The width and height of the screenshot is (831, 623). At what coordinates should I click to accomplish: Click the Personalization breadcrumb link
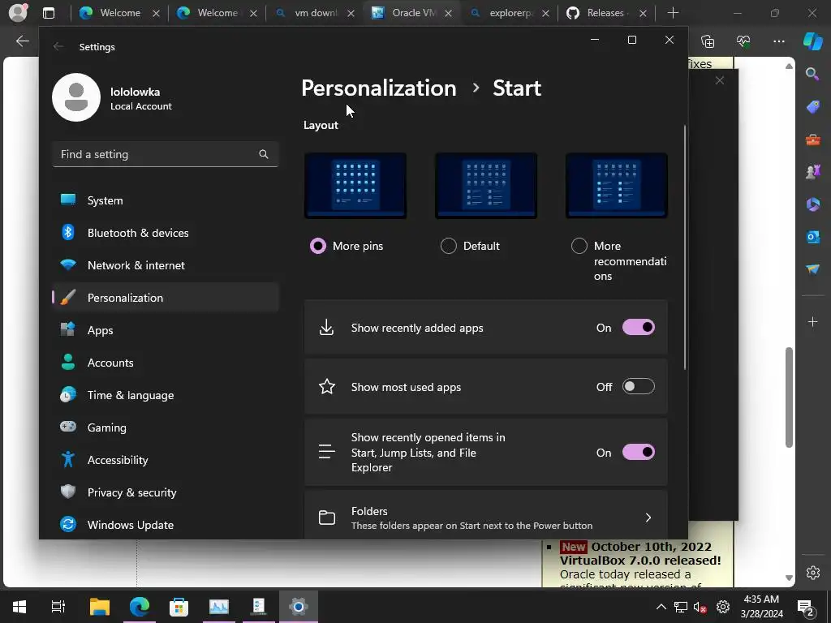[x=378, y=88]
